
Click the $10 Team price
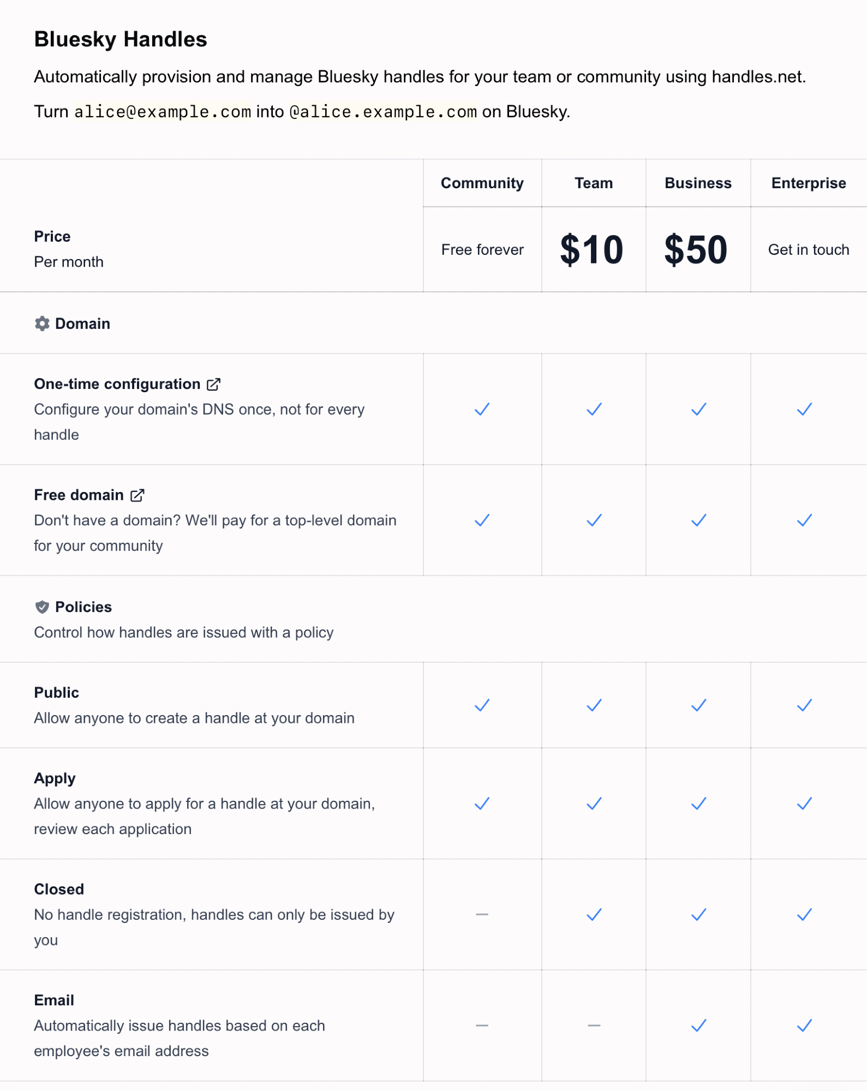(x=591, y=250)
